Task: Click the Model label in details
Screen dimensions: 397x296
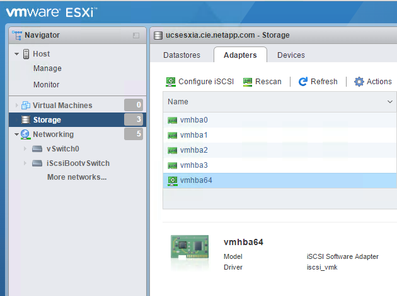Action: click(x=233, y=256)
